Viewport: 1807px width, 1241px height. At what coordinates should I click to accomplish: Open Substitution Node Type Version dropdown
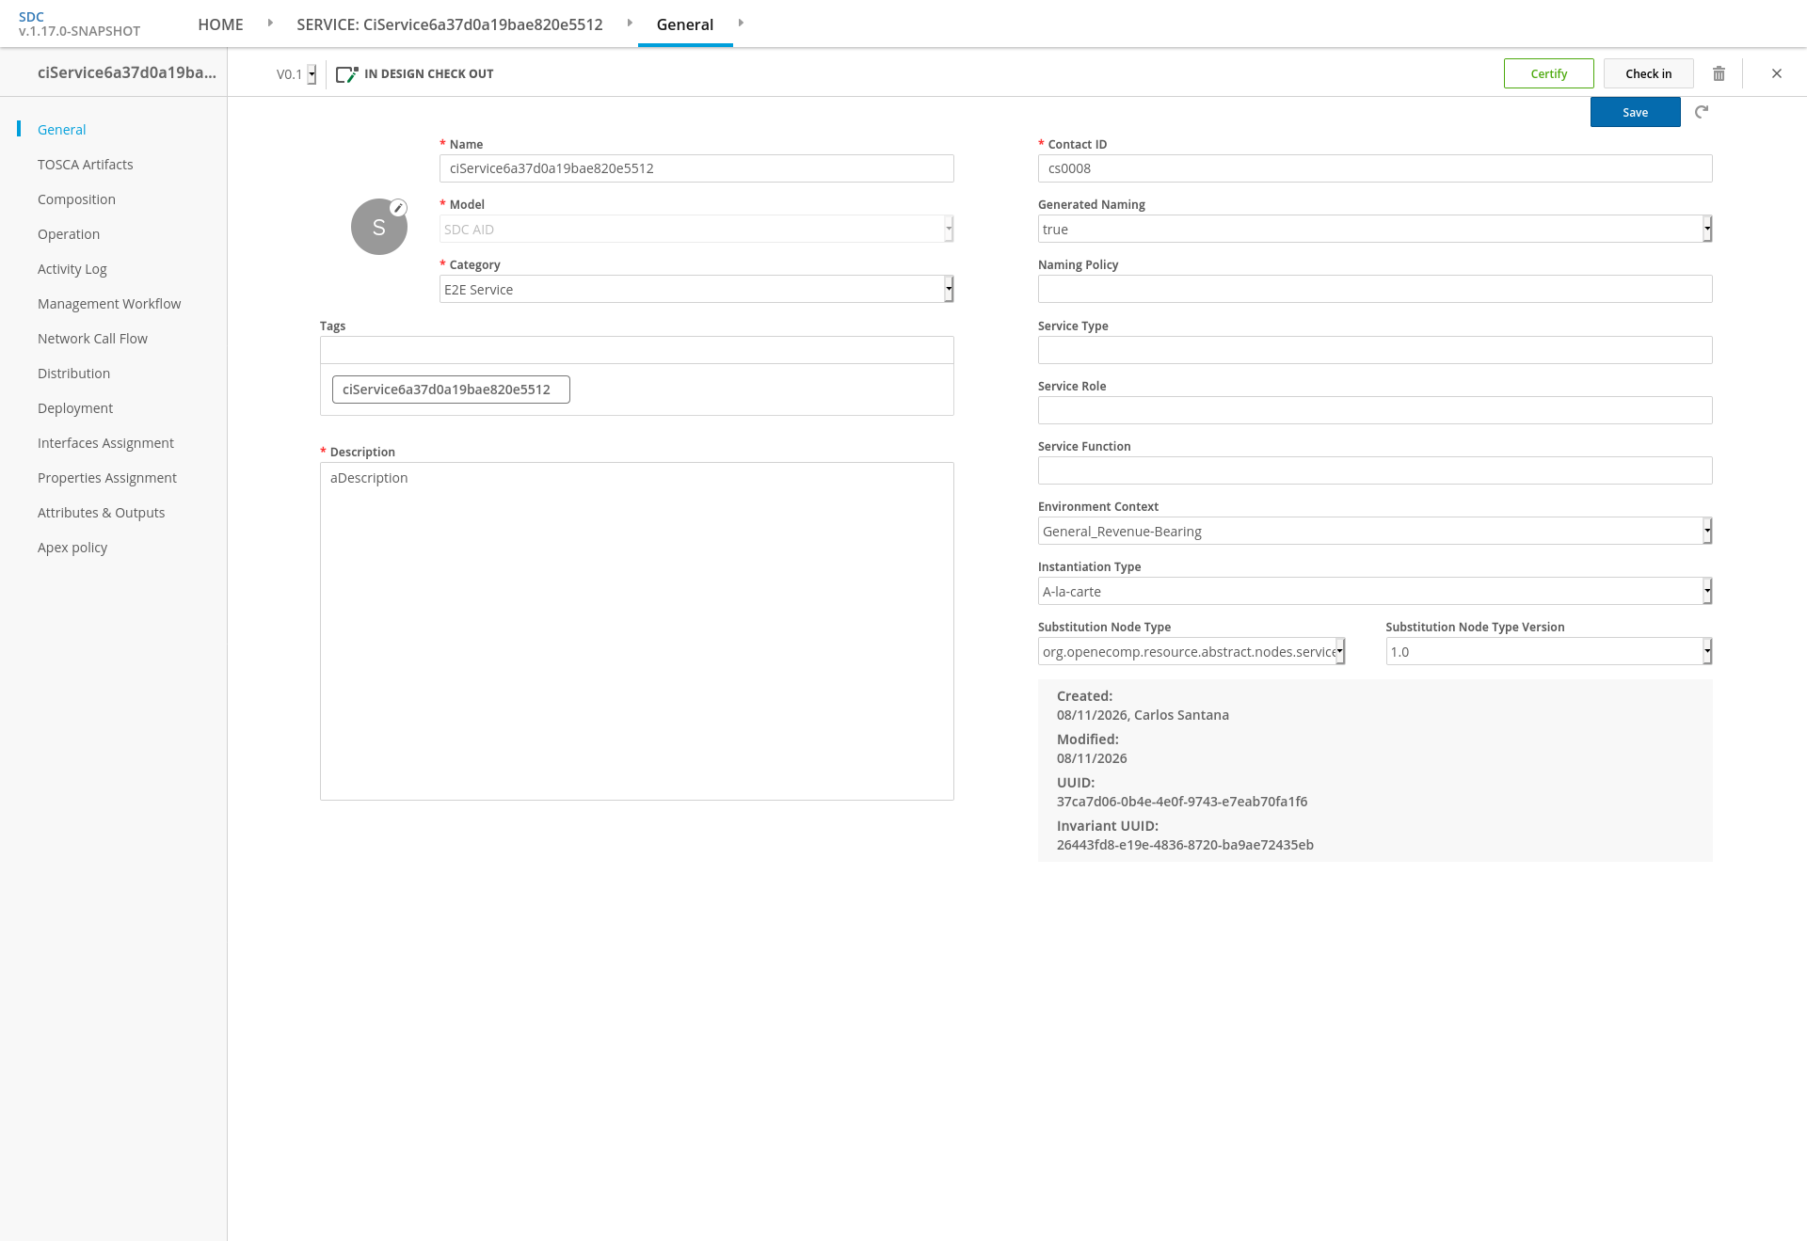[1549, 651]
